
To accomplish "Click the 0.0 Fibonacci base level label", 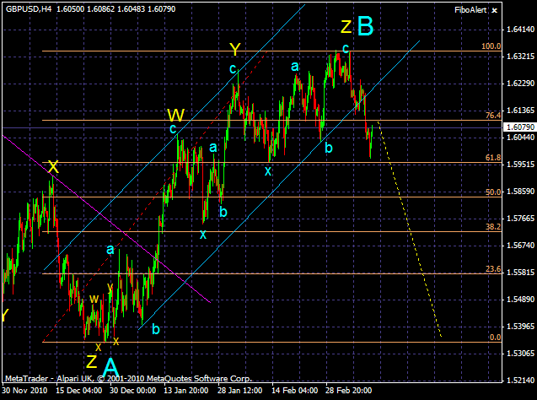I will 495,338.
